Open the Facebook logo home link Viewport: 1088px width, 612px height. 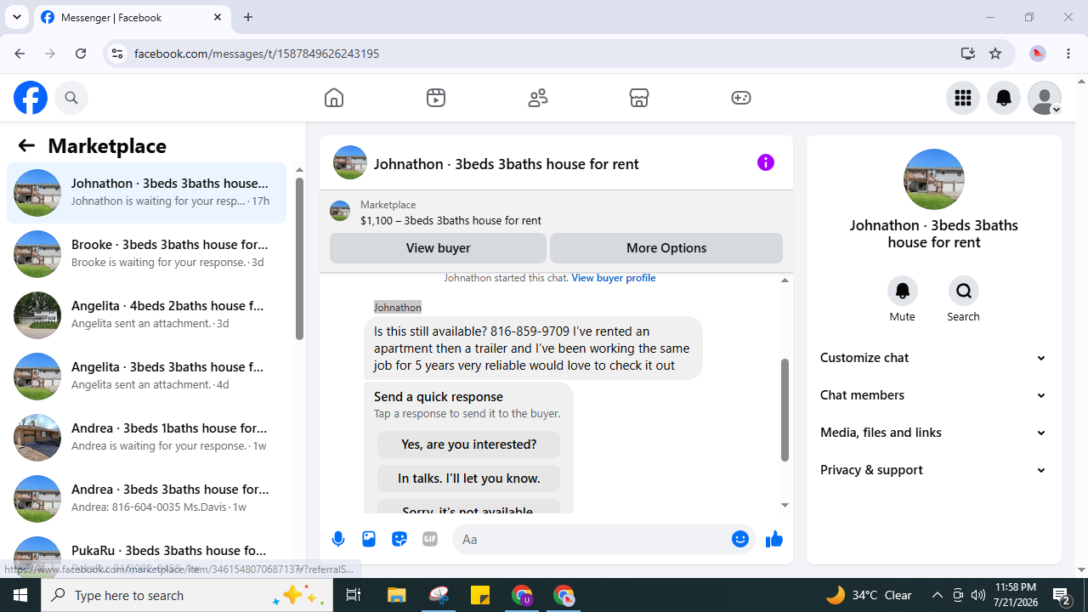pyautogui.click(x=31, y=98)
